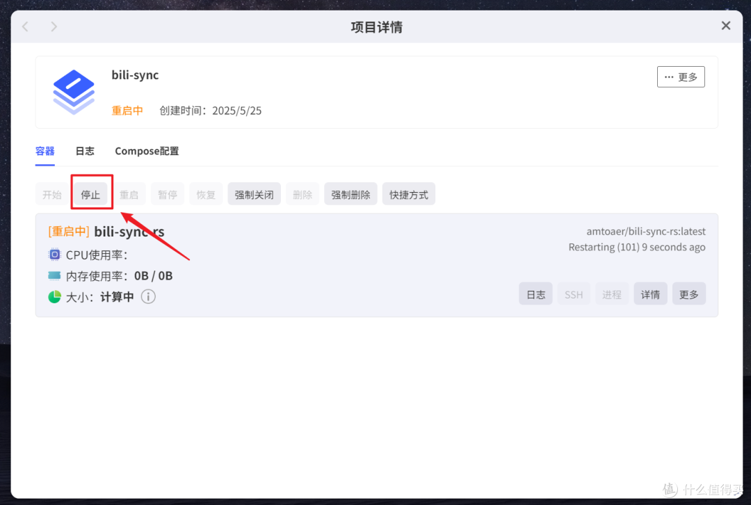
Task: Switch to the 容器 tab
Action: [45, 152]
